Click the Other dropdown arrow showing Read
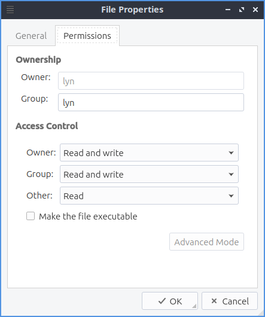 tap(231, 196)
